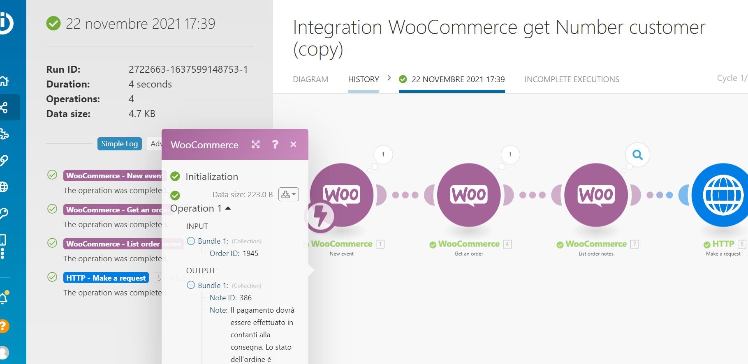Close the WooCommerce popup
Screen dimensions: 748x364
tap(293, 144)
